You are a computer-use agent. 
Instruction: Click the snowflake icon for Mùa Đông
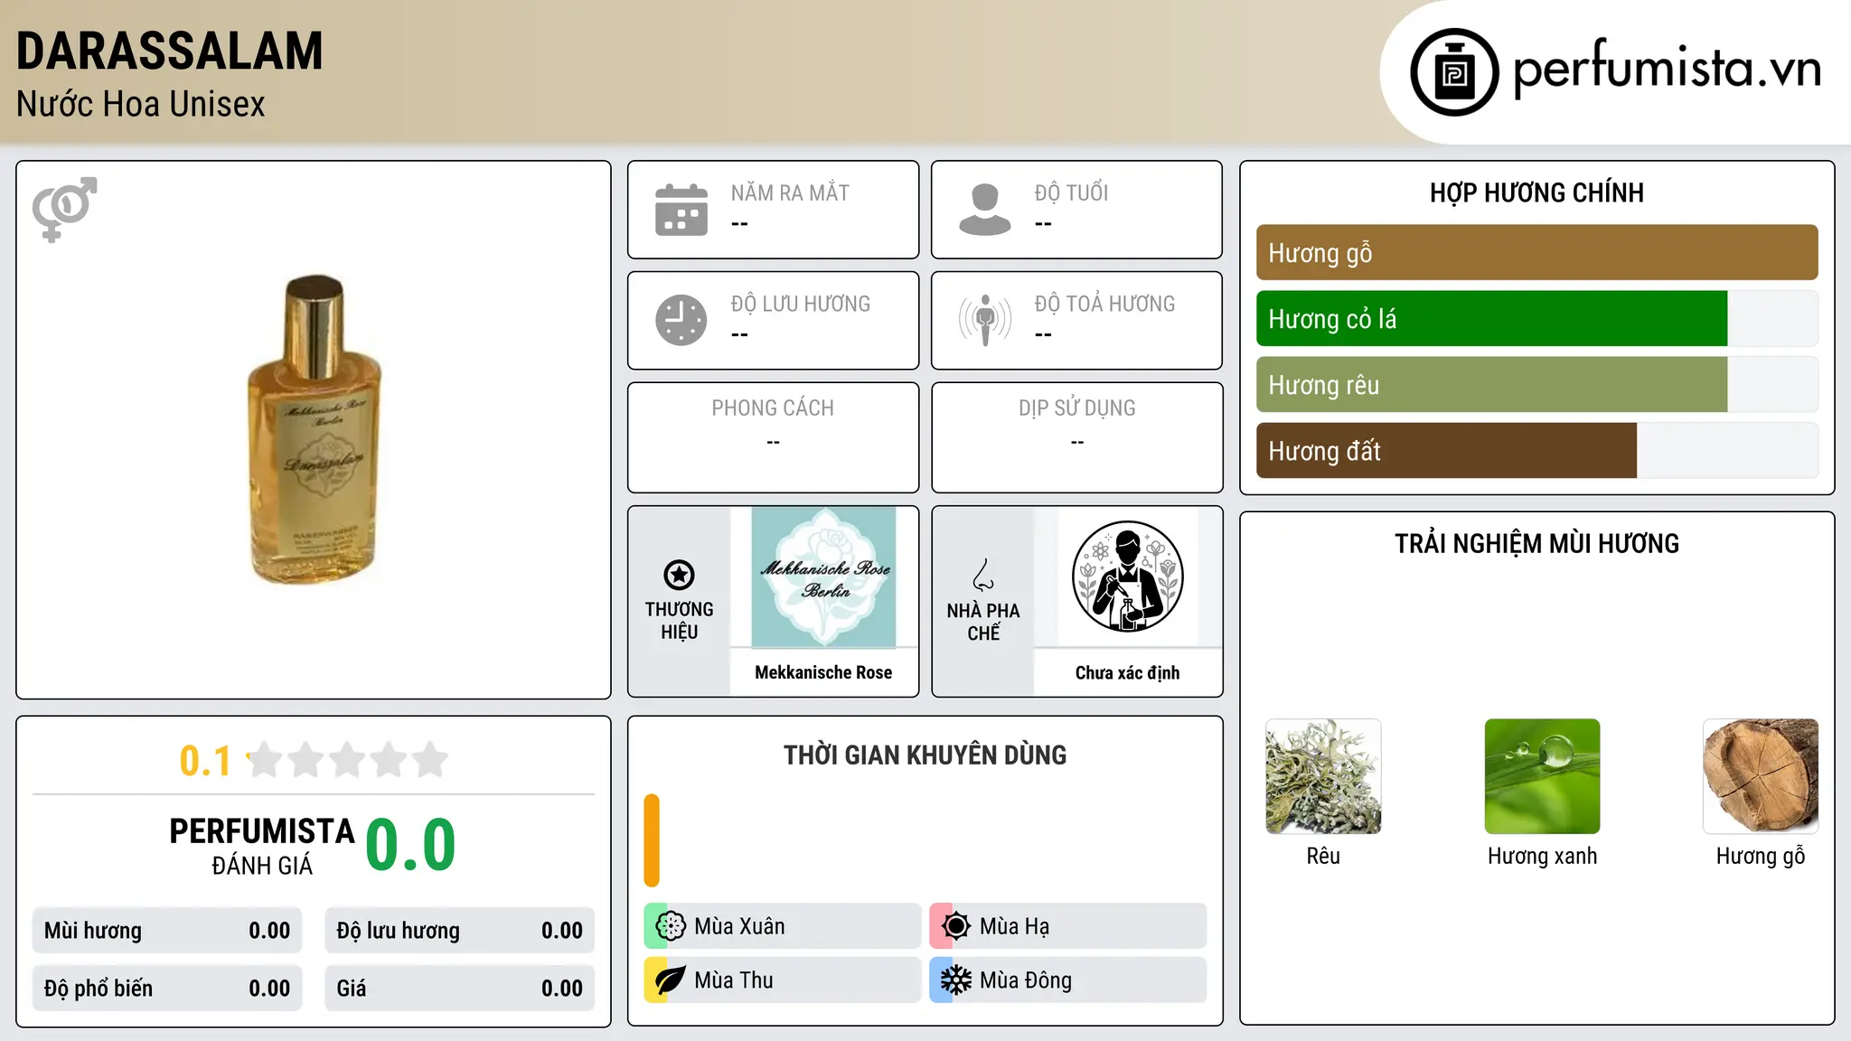coord(956,980)
